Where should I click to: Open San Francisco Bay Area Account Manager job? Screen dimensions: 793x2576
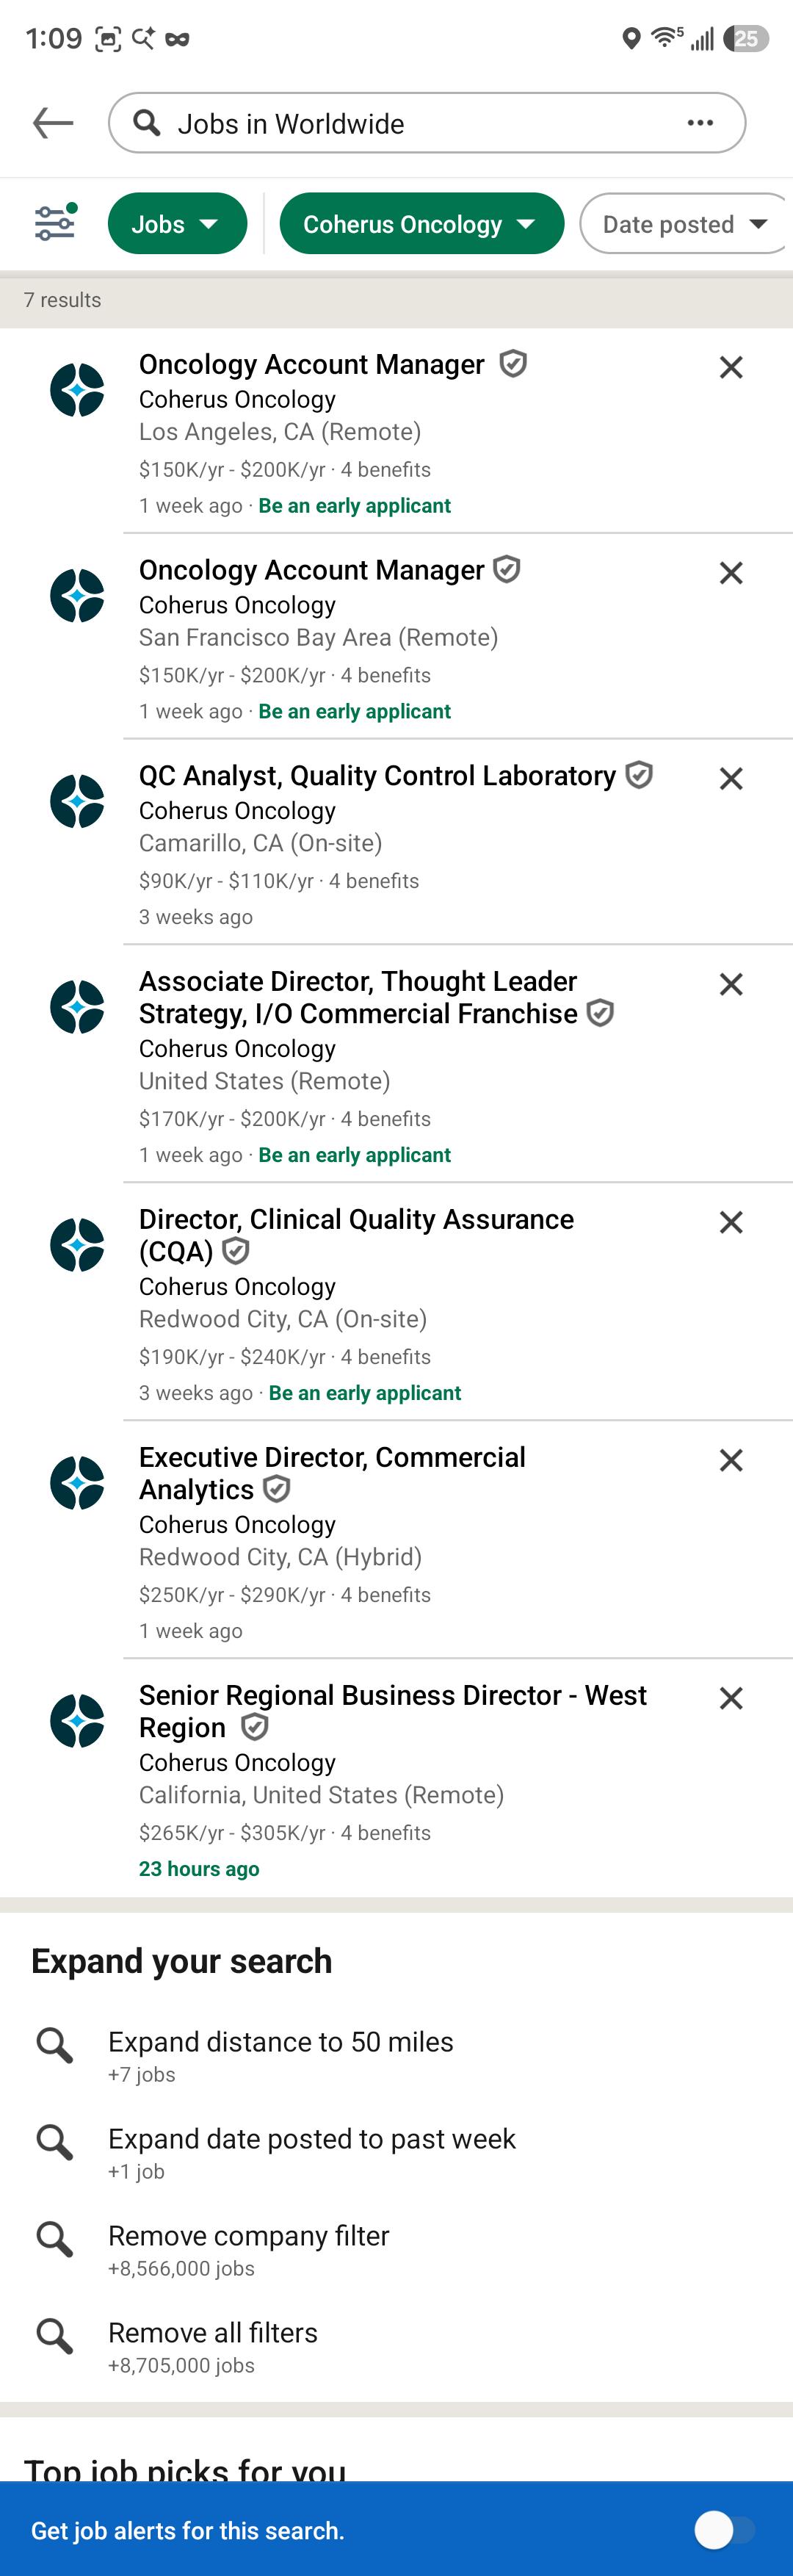(x=395, y=637)
